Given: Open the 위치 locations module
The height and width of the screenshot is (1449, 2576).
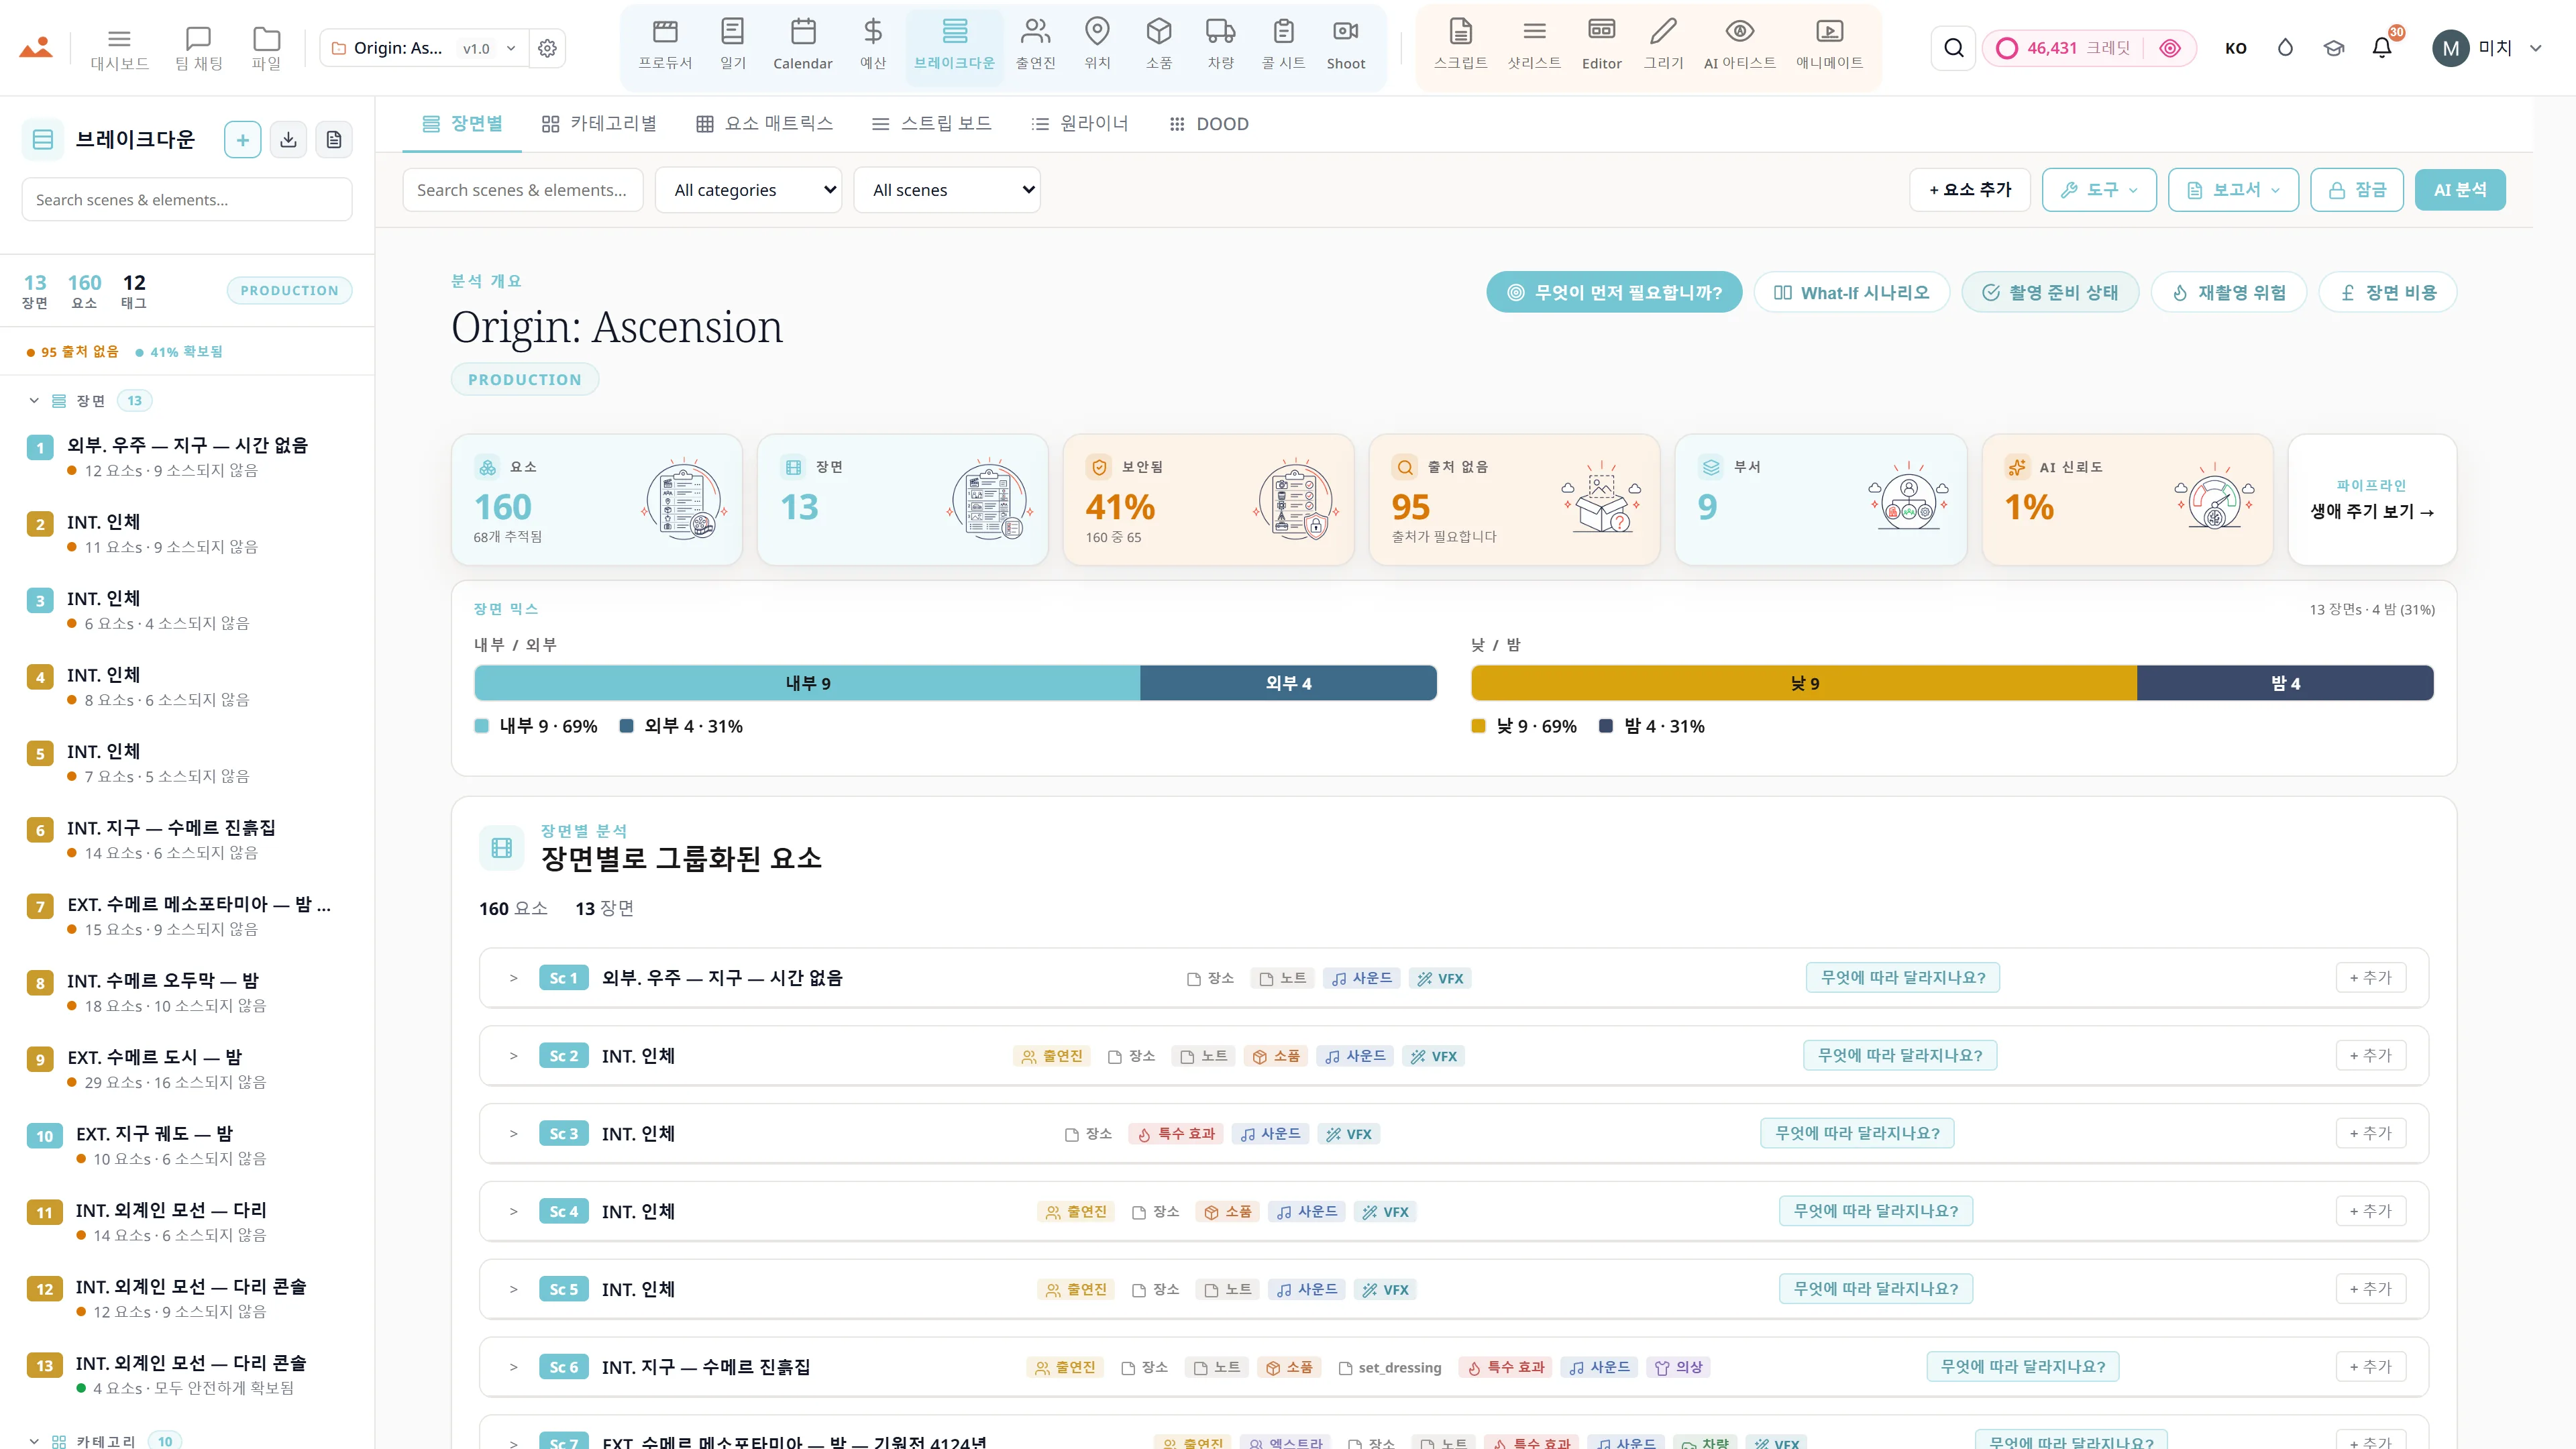Looking at the screenshot, I should 1097,46.
